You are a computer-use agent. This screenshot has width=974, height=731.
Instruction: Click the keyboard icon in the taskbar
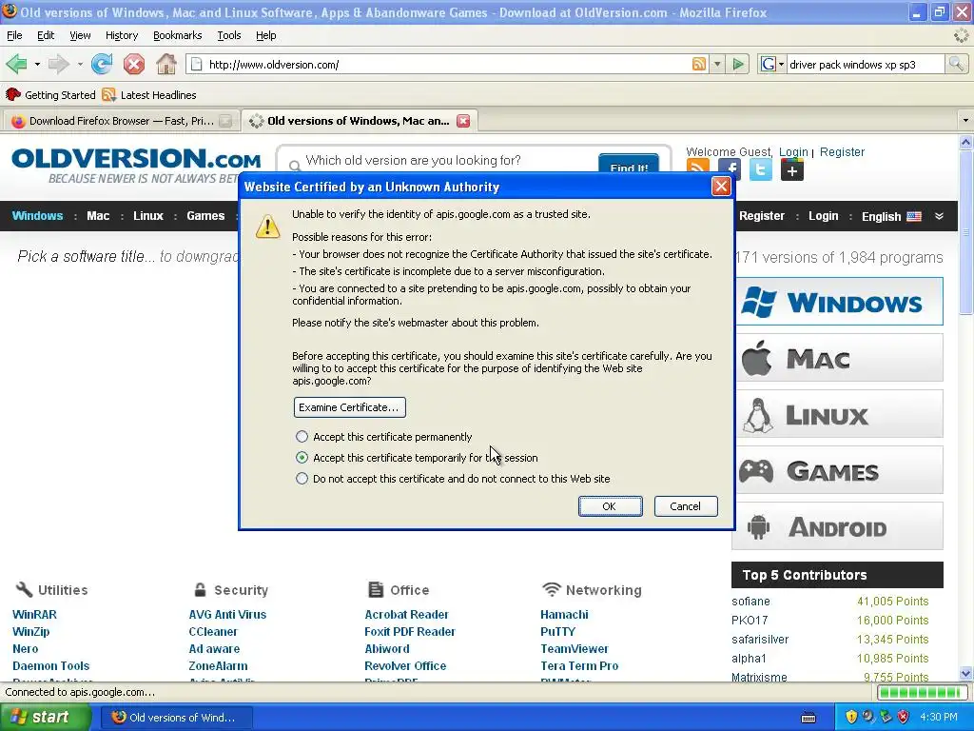tap(808, 718)
